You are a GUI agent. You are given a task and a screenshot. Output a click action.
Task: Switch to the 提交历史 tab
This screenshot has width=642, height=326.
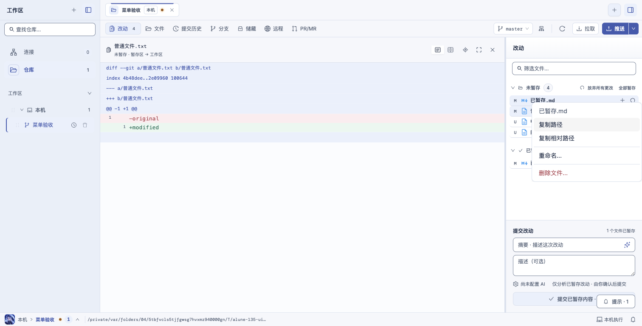(x=187, y=29)
